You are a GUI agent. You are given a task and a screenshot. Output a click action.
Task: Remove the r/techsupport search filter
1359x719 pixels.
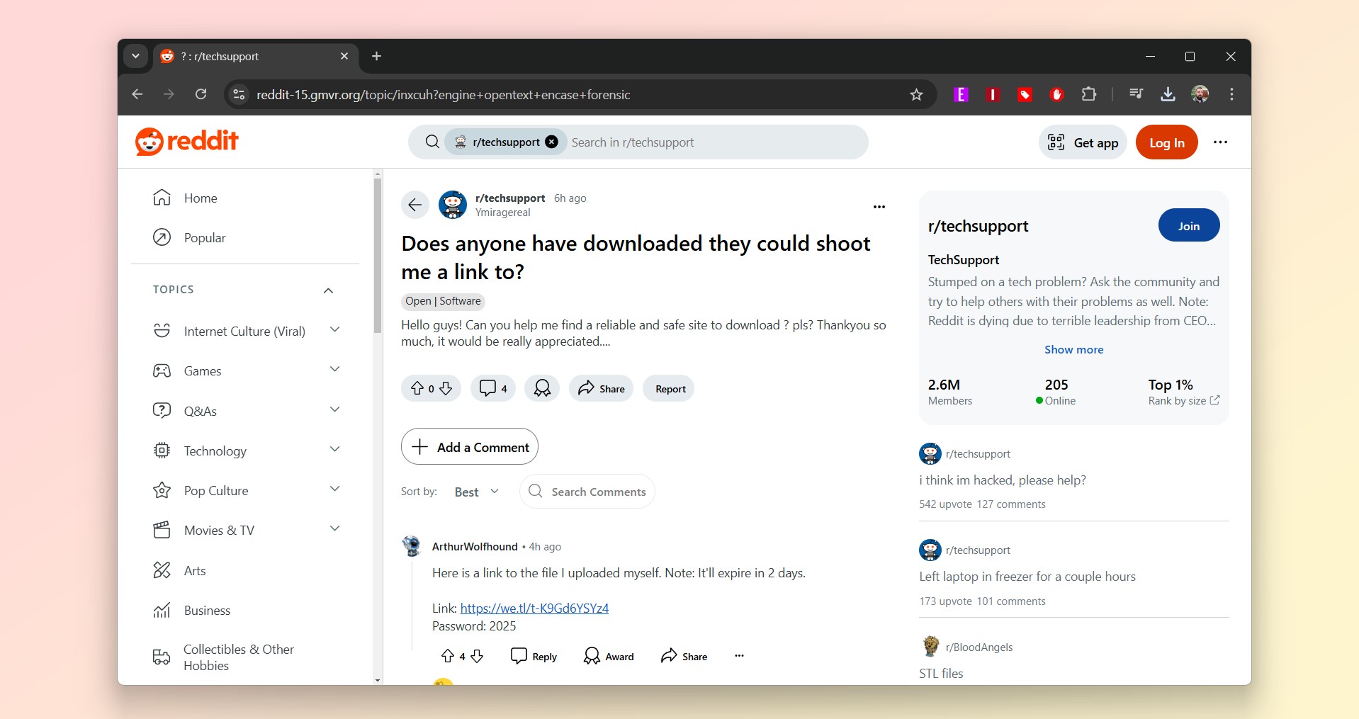551,142
